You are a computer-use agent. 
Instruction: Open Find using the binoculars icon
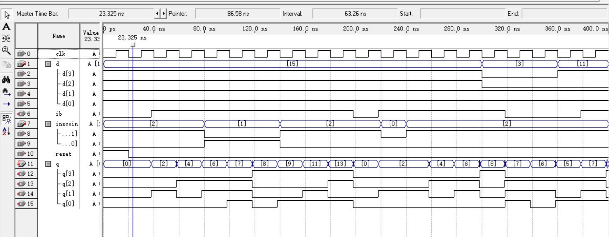[x=6, y=80]
